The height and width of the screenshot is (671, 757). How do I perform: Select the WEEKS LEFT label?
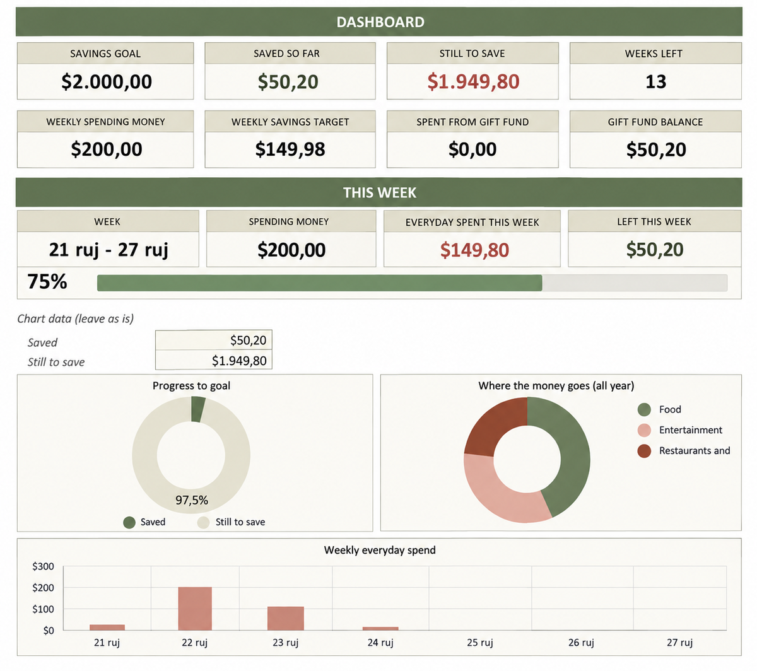coord(654,54)
